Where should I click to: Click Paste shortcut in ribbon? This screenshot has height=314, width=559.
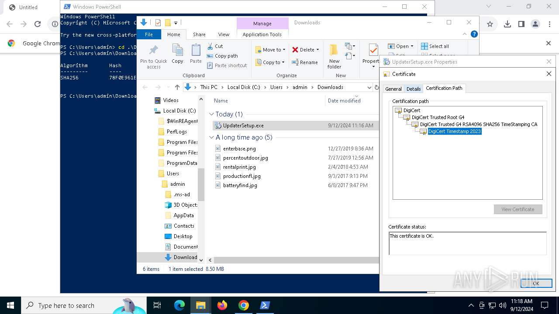(227, 65)
